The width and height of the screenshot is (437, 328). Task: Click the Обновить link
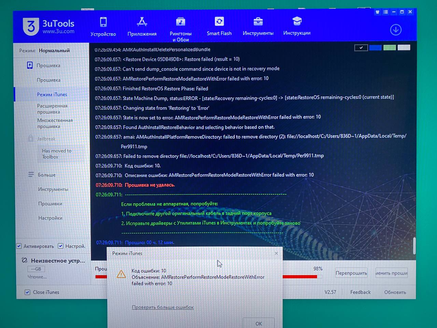pos(395,292)
